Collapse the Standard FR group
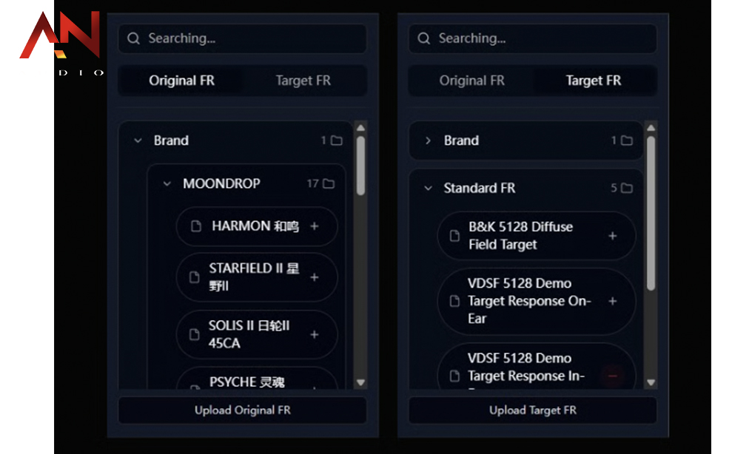Screen dimensions: 752x454 pyautogui.click(x=429, y=189)
